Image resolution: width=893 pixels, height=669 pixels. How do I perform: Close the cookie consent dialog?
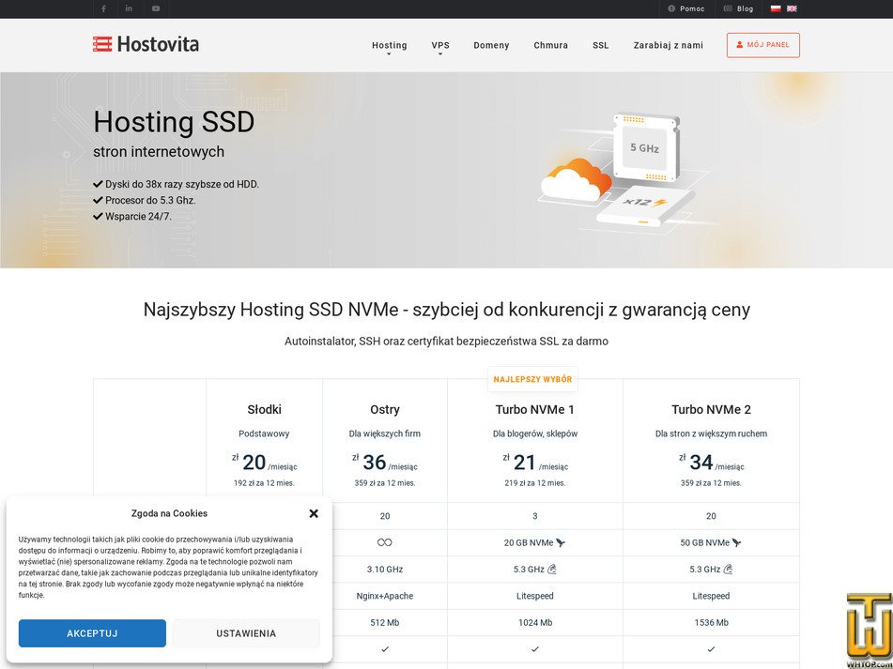pos(314,513)
